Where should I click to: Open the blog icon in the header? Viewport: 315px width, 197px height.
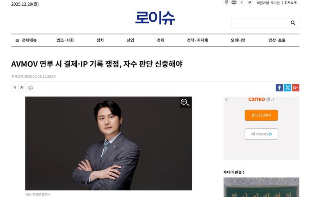[234, 2]
